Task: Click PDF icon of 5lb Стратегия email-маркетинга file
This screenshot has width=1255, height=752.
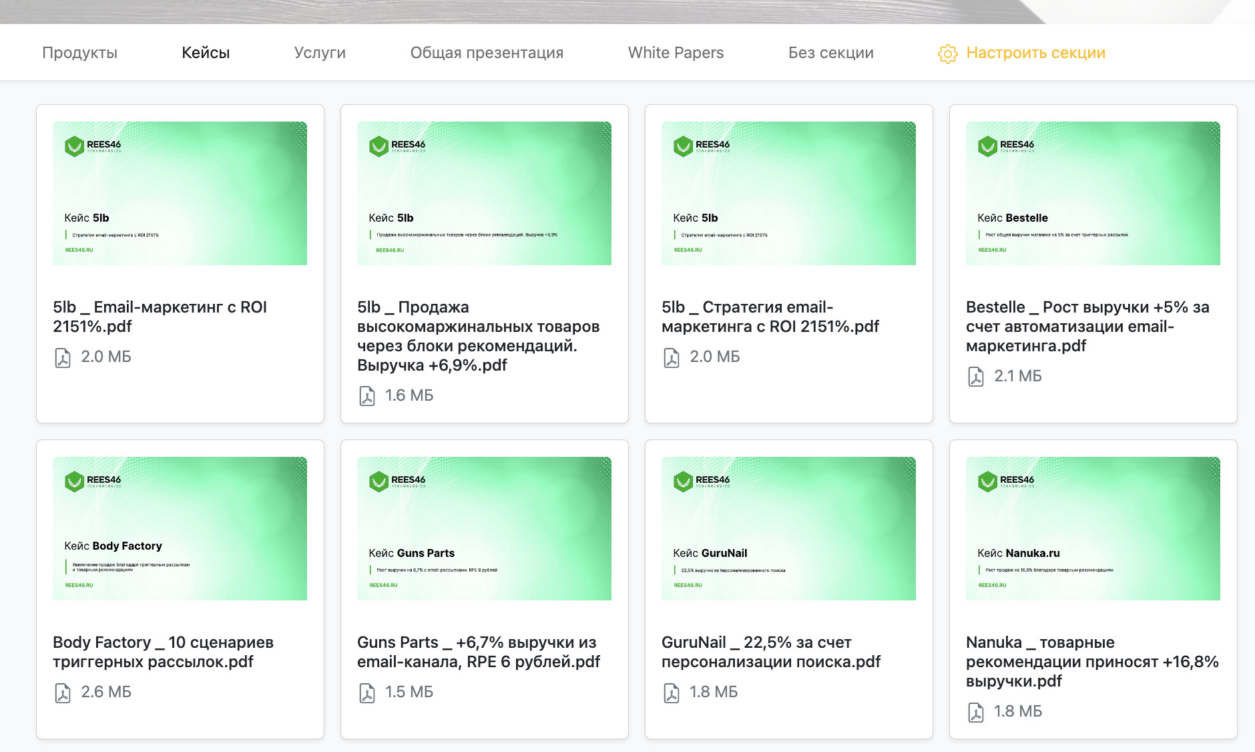Action: [x=672, y=357]
